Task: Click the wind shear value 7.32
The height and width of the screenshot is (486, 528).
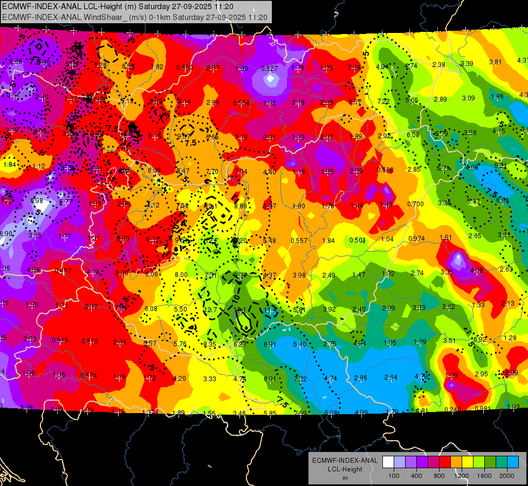Action: pos(300,379)
